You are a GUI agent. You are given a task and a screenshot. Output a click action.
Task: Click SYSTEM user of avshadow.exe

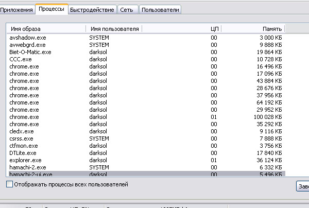point(99,38)
